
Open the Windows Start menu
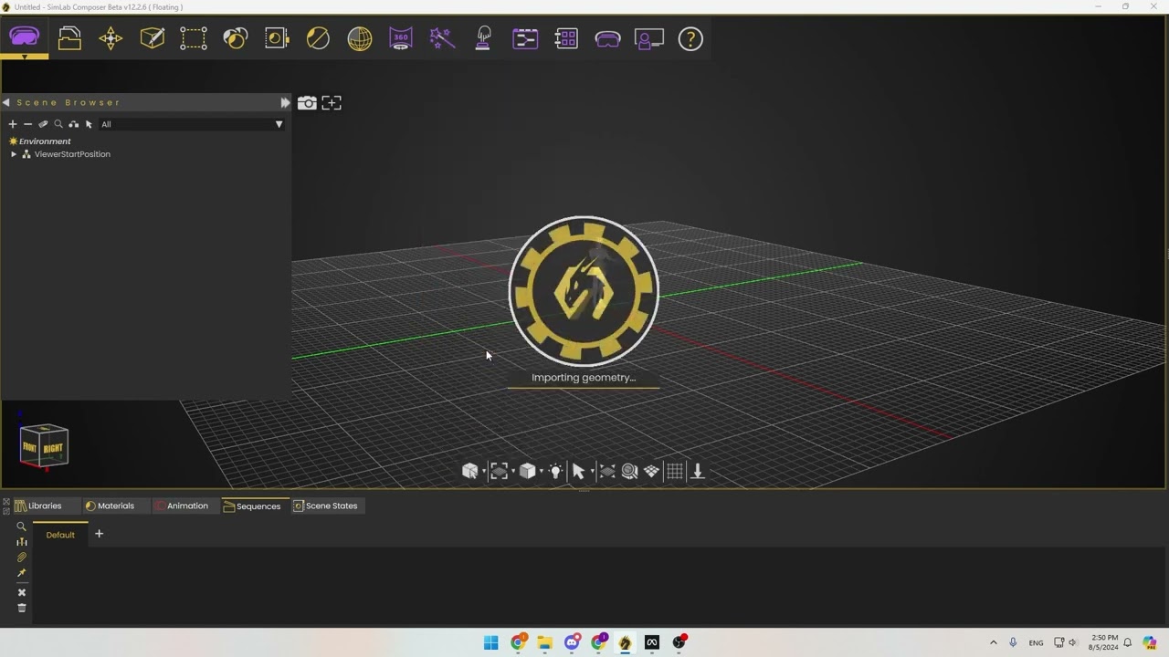coord(490,642)
